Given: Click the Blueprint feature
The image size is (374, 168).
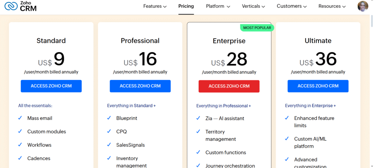Looking at the screenshot, I should click(x=127, y=118).
